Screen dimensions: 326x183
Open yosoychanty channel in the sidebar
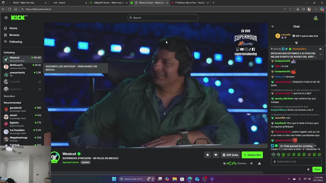[22, 74]
